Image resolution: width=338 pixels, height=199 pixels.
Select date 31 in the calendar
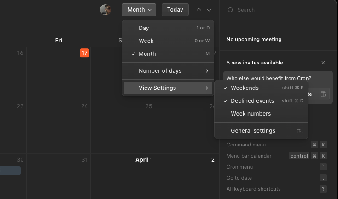(x=85, y=160)
